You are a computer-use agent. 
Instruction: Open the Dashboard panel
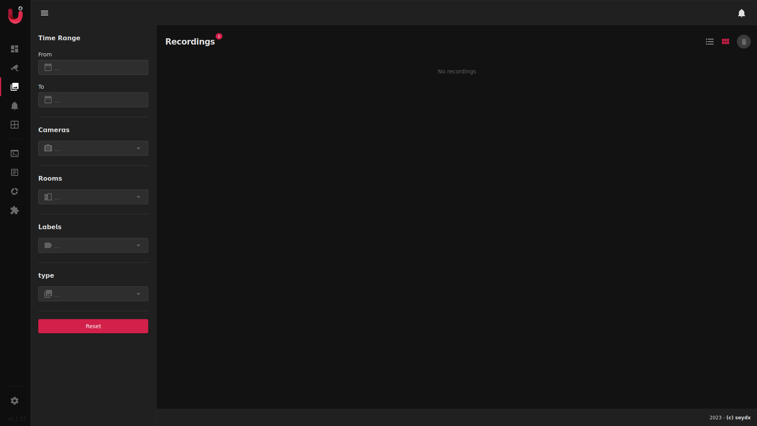coord(15,49)
